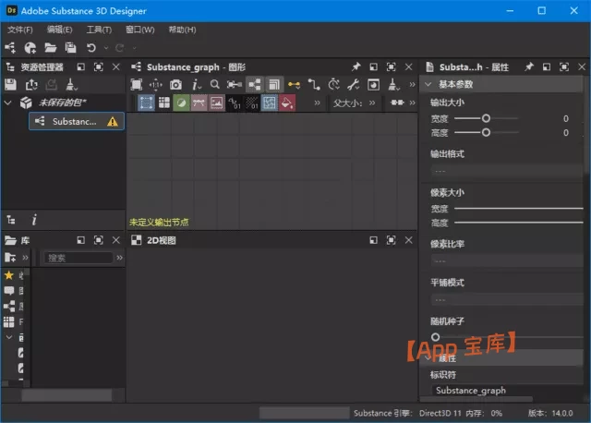Click the green blend node icon
This screenshot has height=423, width=591.
[x=181, y=103]
